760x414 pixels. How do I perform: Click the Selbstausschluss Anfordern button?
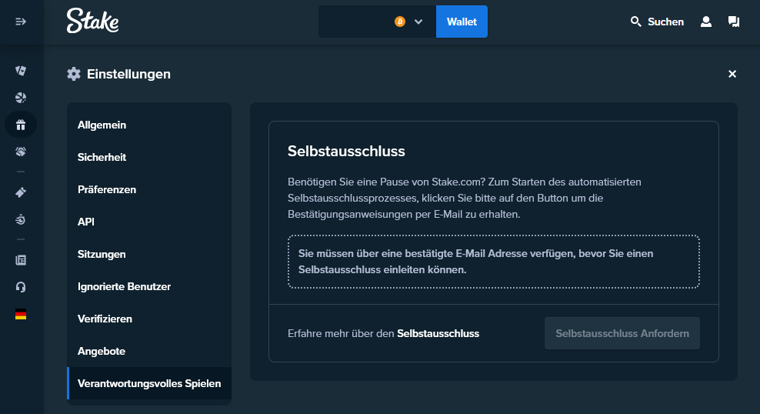click(x=622, y=333)
